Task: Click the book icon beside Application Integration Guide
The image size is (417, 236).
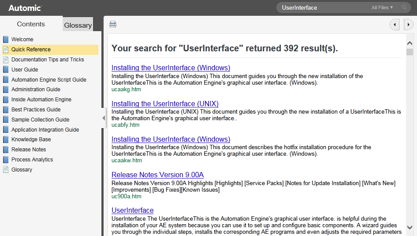Action: coord(6,130)
